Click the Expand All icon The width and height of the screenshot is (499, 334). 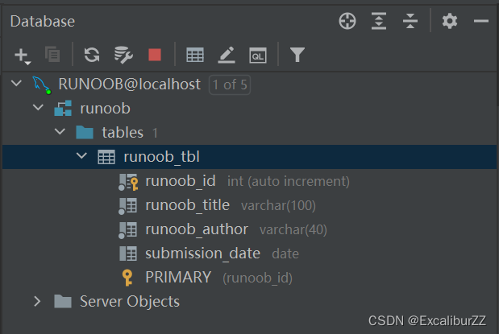[379, 21]
